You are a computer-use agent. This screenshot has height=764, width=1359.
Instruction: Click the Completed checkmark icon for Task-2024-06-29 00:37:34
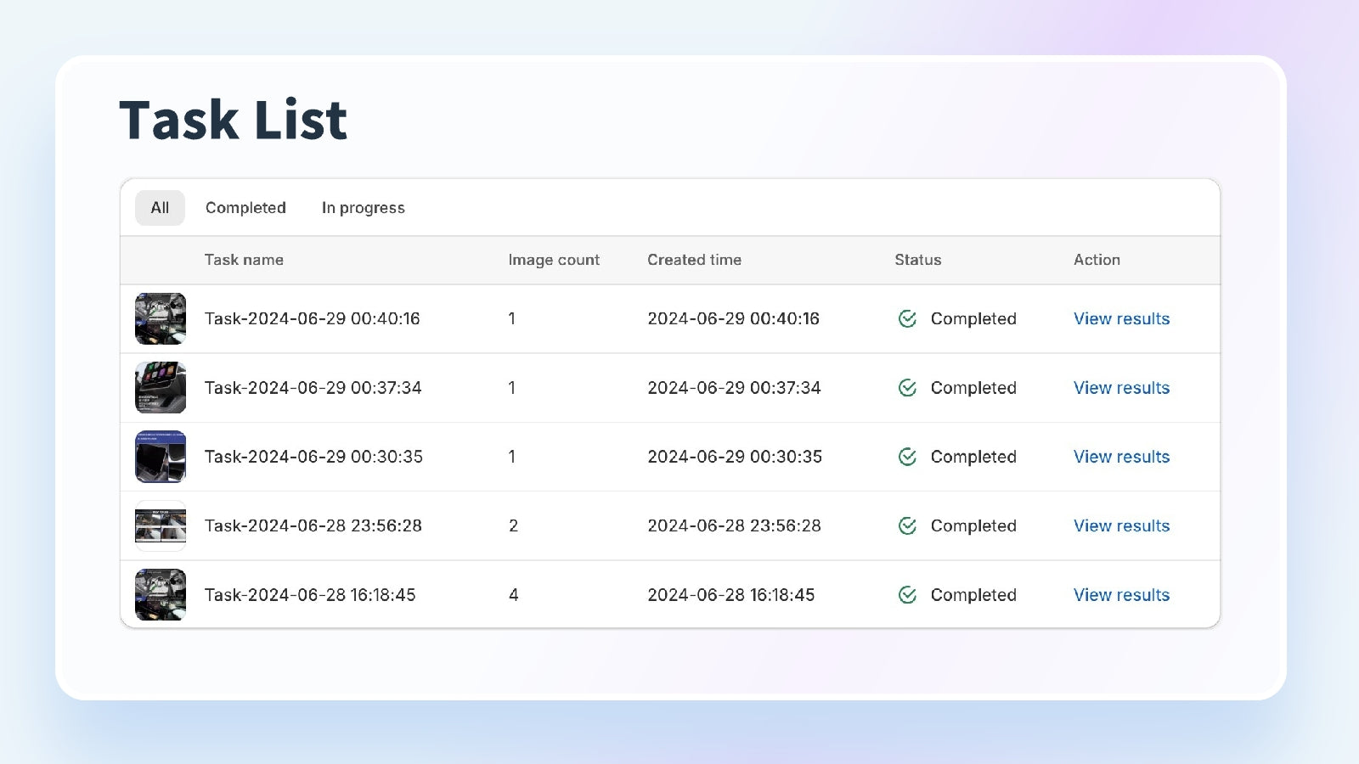click(907, 388)
